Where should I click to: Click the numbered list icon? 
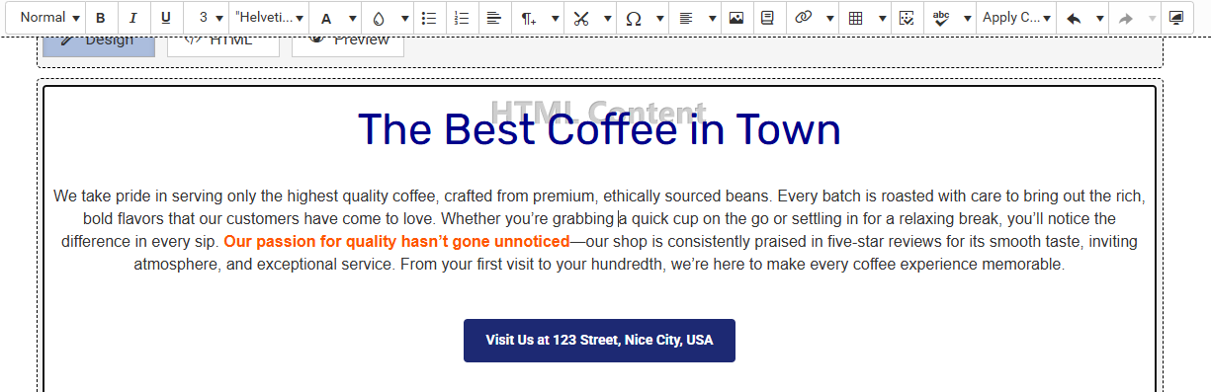click(461, 18)
